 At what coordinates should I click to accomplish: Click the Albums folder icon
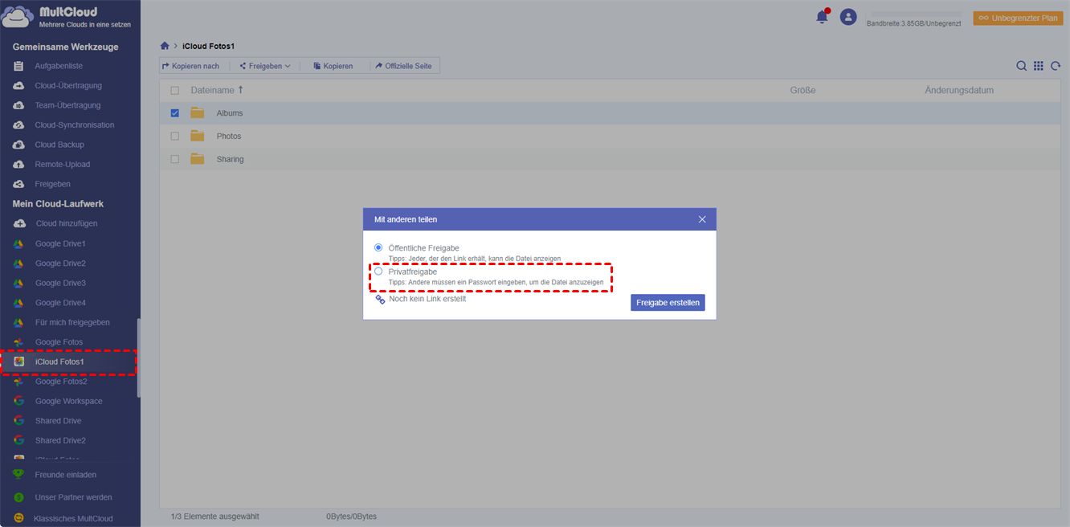tap(198, 113)
